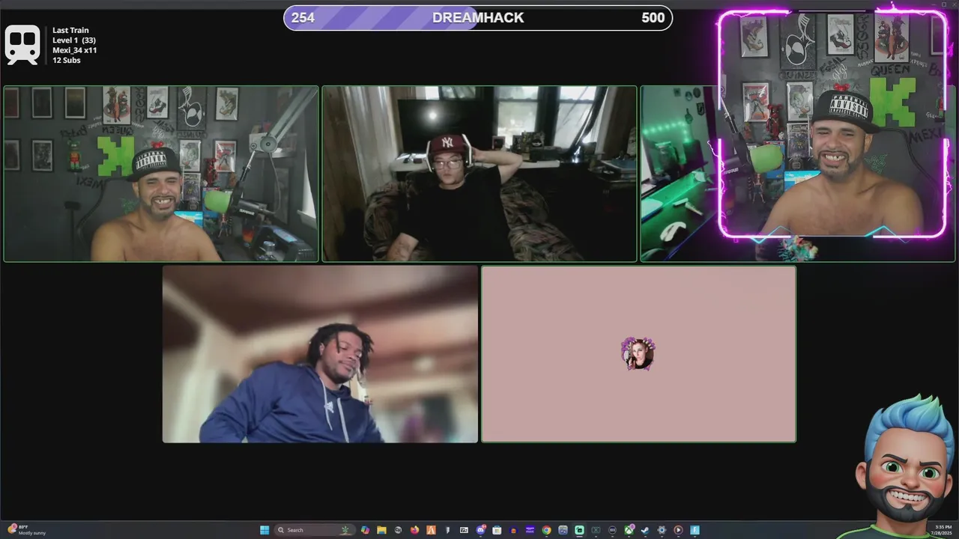Screen dimensions: 959x539
Task: Click the taskbar Search box
Action: coord(315,530)
